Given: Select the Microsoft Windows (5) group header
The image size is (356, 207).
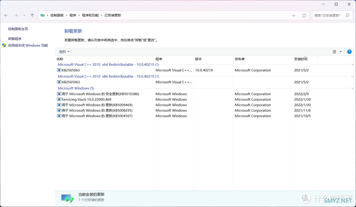Looking at the screenshot, I should pyautogui.click(x=76, y=88).
